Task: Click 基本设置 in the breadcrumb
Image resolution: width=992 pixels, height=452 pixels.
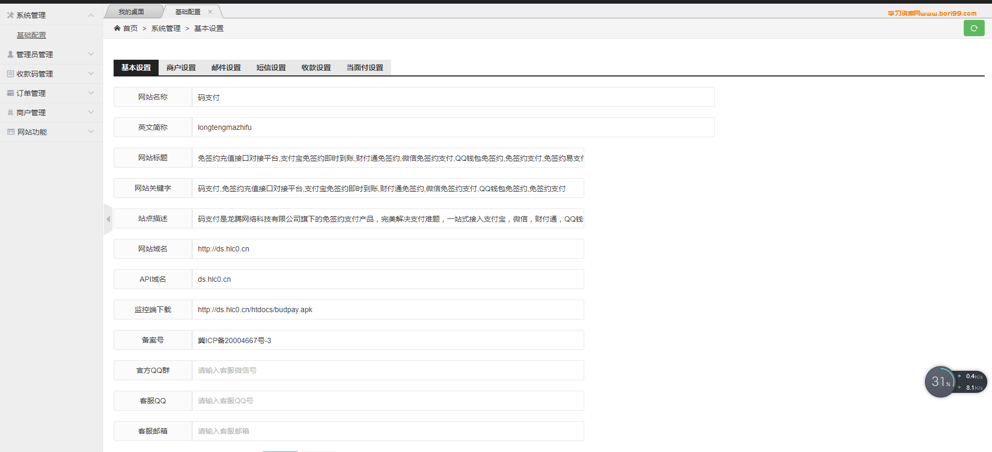Action: [209, 28]
